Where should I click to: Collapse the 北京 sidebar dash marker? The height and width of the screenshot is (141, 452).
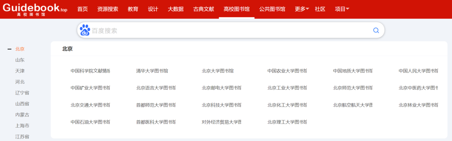9,49
